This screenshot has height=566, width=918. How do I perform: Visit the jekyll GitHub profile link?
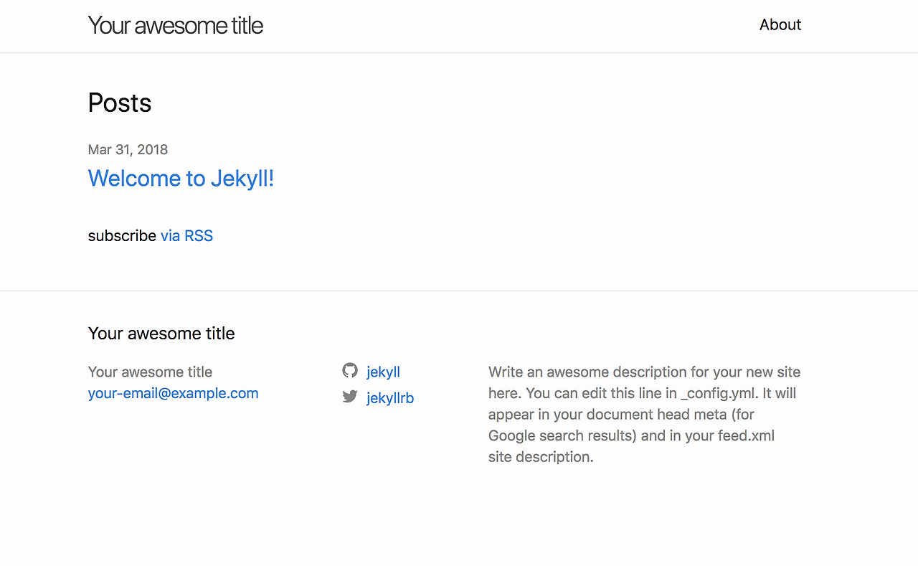(x=383, y=372)
